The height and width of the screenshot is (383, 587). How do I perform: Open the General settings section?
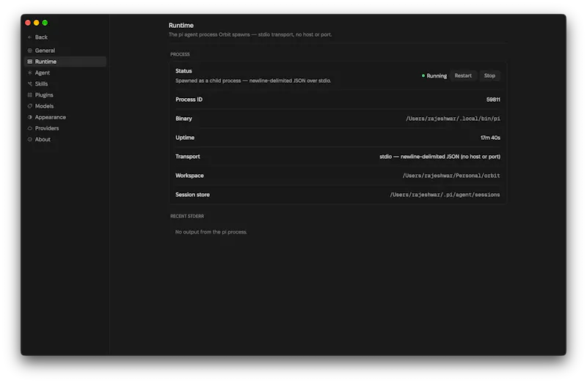[x=45, y=51]
